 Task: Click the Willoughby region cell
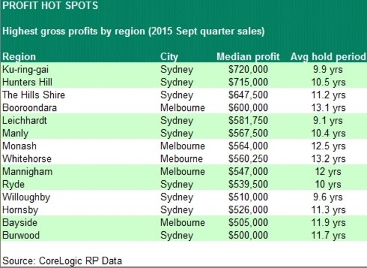pos(26,197)
